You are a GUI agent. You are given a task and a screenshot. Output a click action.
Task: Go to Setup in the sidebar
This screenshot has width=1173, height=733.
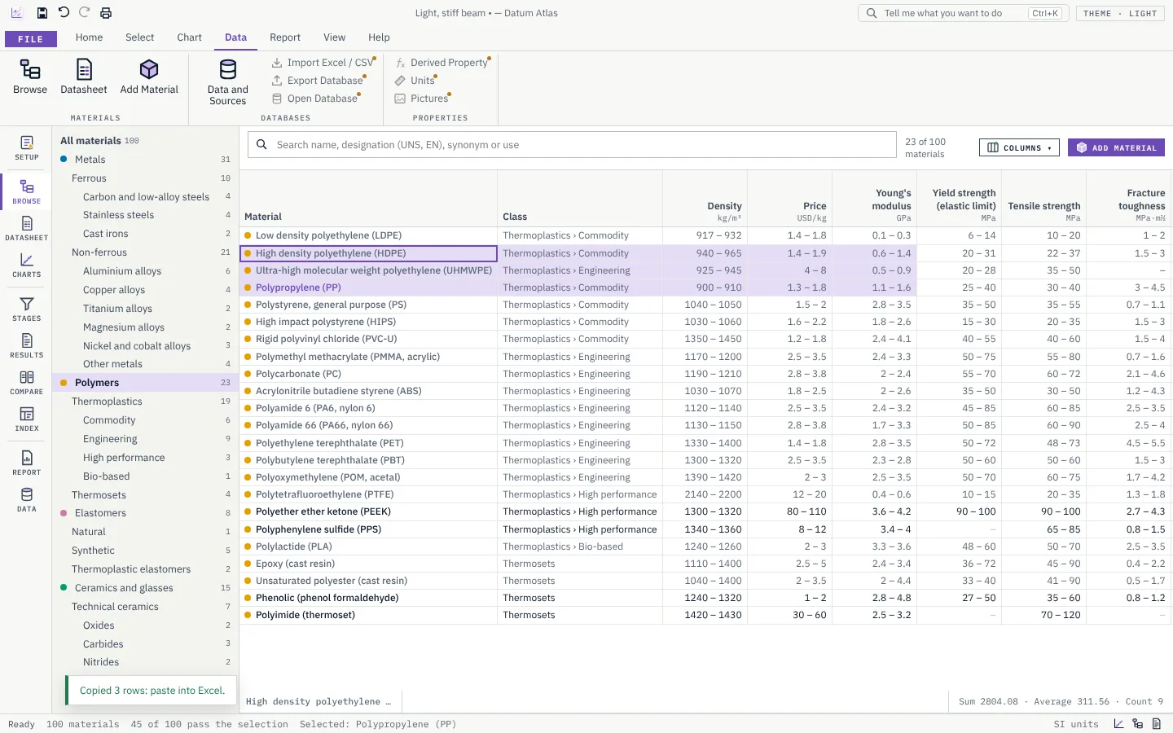[27, 148]
